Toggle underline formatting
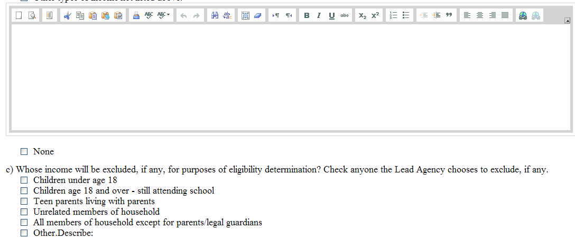Screen dimensions: 575x238 pos(332,15)
